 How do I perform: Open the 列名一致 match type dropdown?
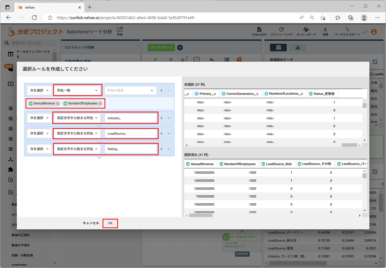pos(77,90)
